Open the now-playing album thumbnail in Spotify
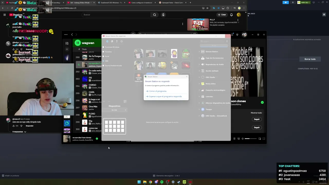The height and width of the screenshot is (185, 329). (x=67, y=139)
